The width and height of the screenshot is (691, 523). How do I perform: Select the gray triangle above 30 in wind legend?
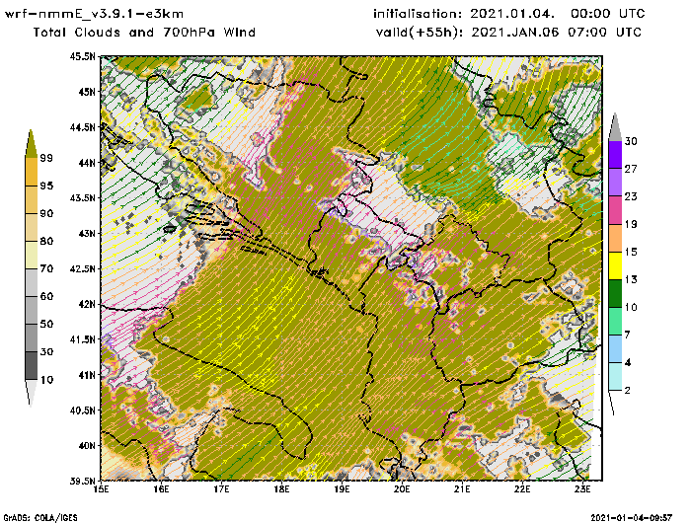click(x=615, y=127)
